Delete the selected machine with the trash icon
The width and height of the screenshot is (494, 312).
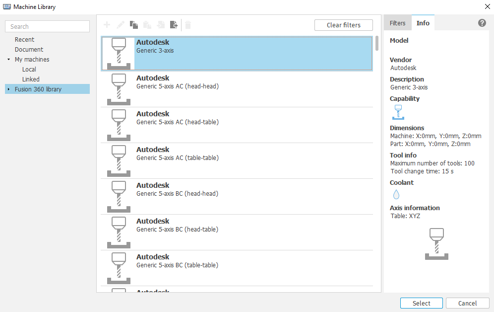point(188,25)
